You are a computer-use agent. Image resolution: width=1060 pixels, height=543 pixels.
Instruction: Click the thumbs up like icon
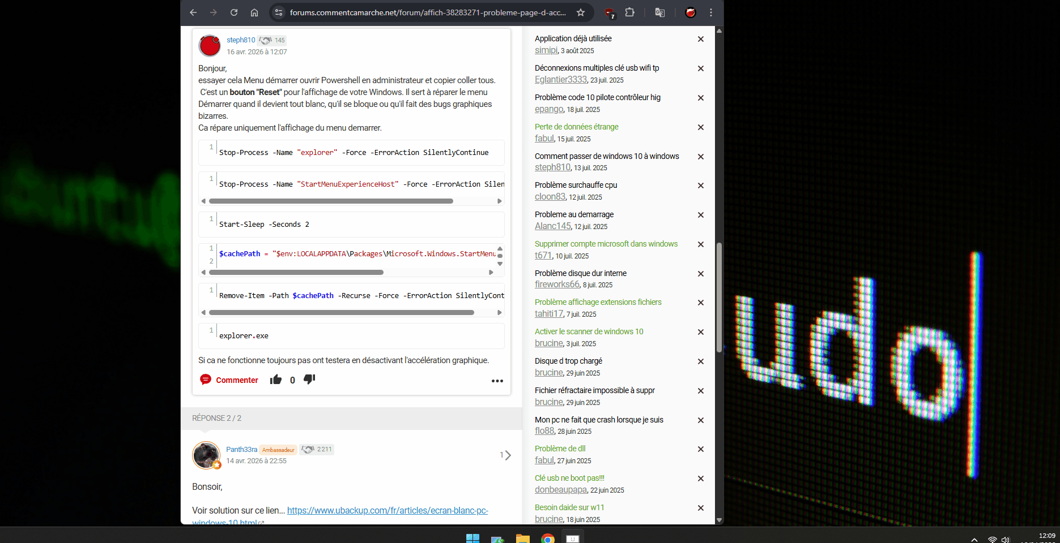coord(276,380)
